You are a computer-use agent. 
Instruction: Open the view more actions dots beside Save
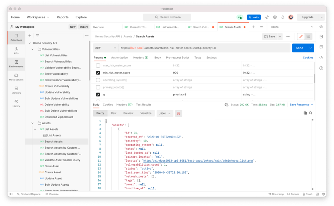point(288,37)
